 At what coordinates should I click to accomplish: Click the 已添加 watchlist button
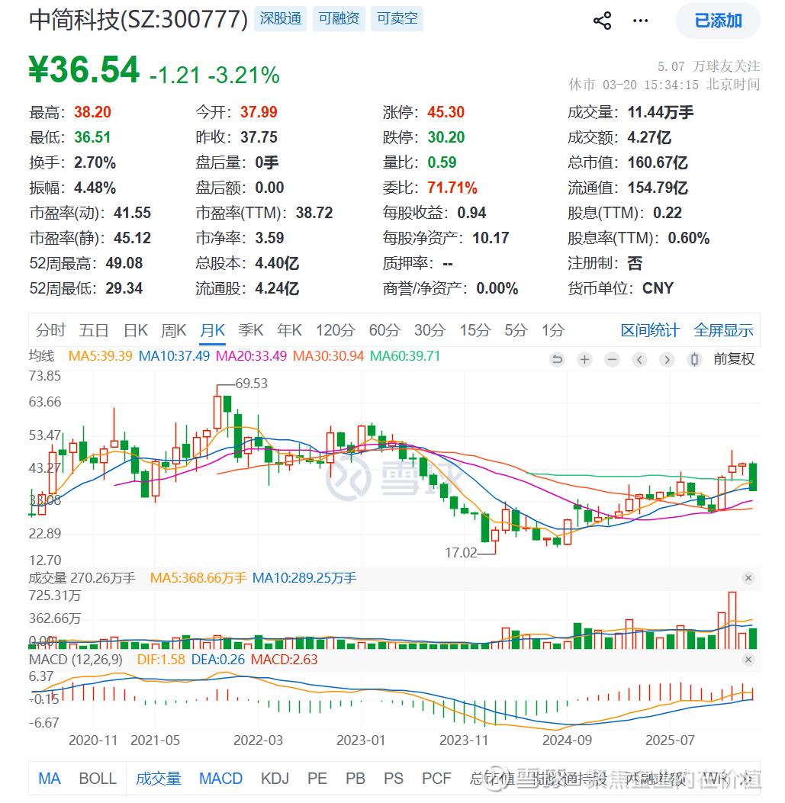click(718, 21)
